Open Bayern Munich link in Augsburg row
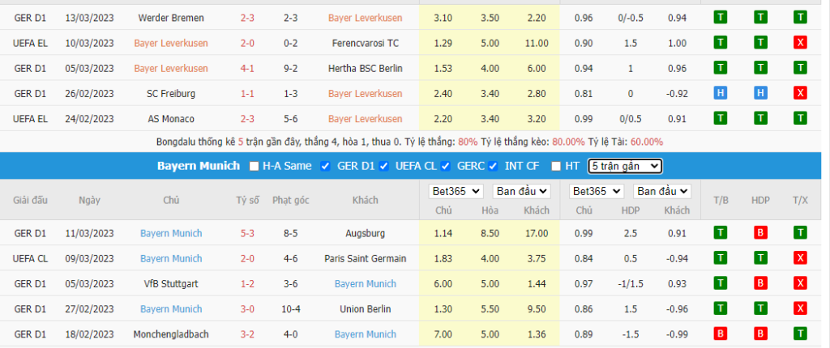 tap(171, 233)
